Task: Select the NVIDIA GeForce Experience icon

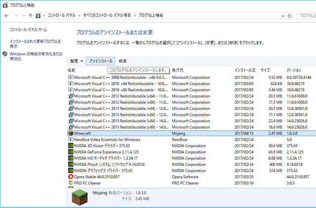Action: click(71, 152)
